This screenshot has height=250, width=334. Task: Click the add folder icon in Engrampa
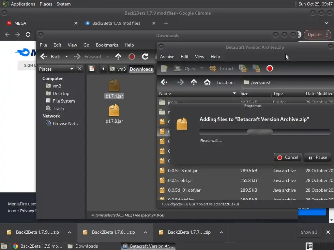pos(256,68)
